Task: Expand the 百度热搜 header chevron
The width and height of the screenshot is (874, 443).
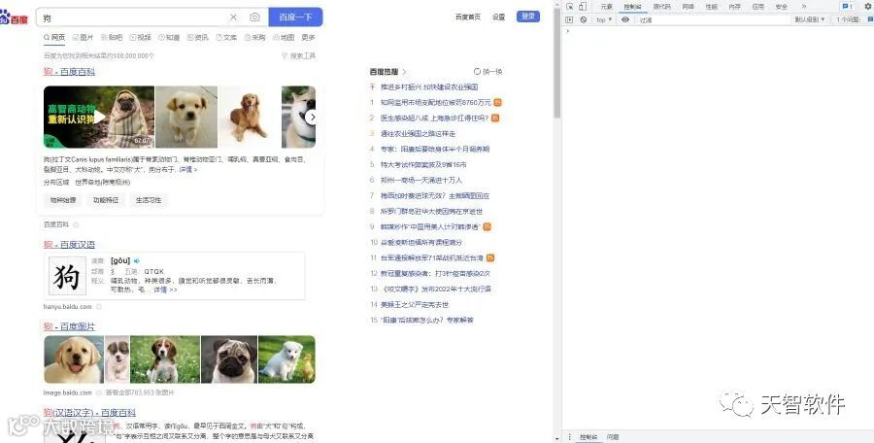Action: coord(405,72)
